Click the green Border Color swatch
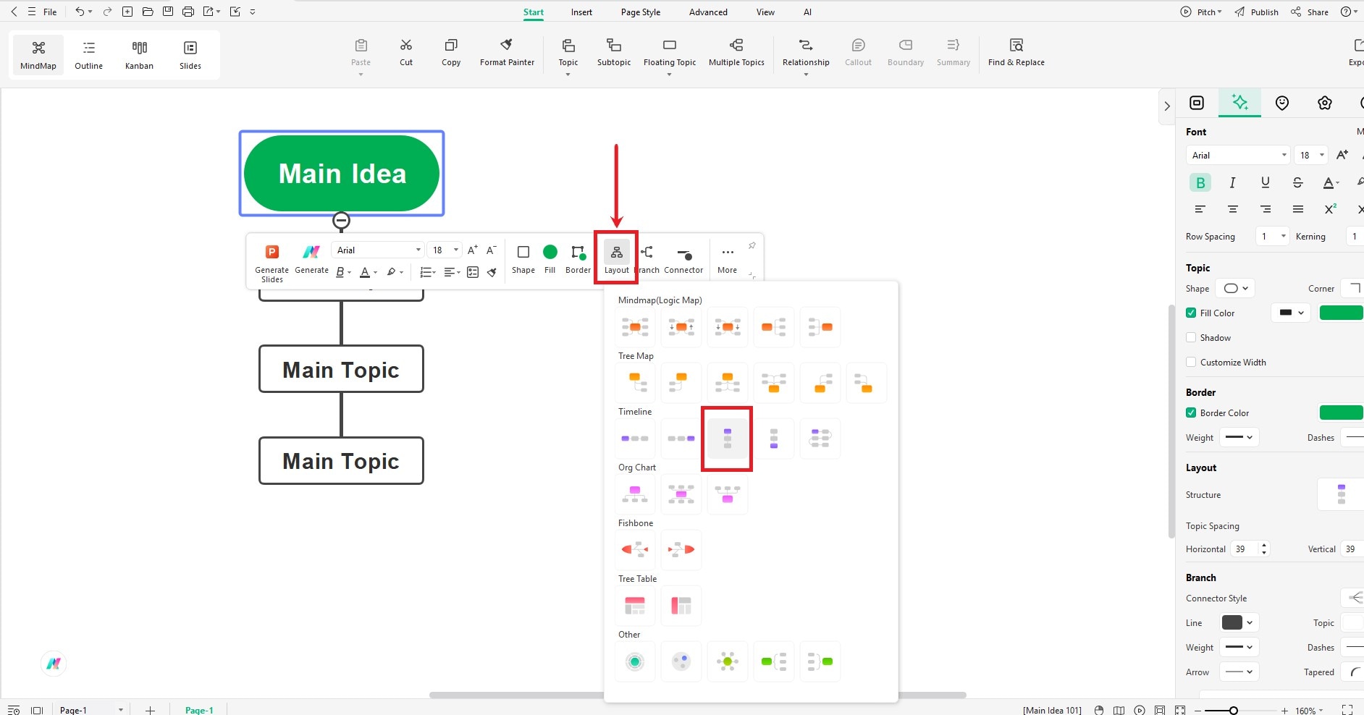This screenshot has width=1364, height=715. point(1342,412)
